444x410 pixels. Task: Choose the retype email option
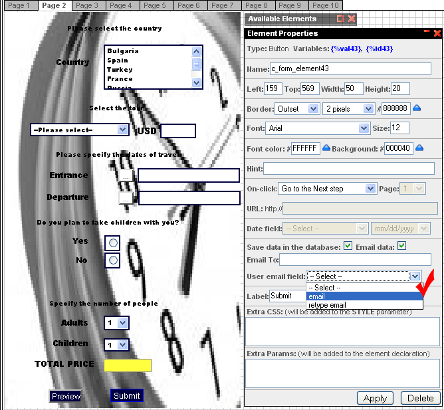point(364,305)
